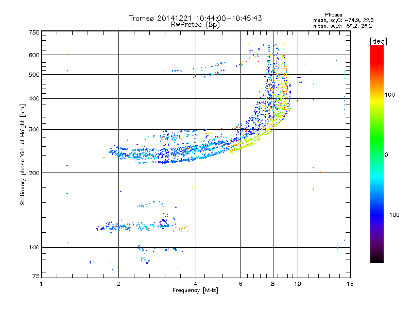Click the y-axis tick label '400'
The image size is (412, 309).
point(34,98)
